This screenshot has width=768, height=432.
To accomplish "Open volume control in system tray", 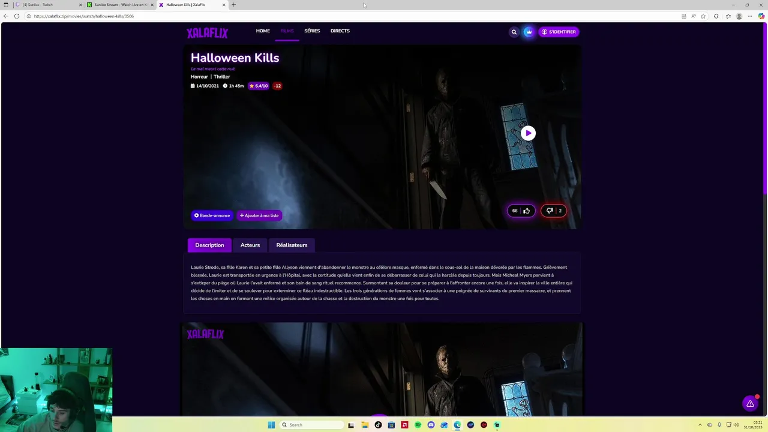I will point(736,425).
